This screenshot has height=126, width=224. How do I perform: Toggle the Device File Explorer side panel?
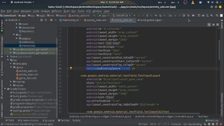point(222,105)
